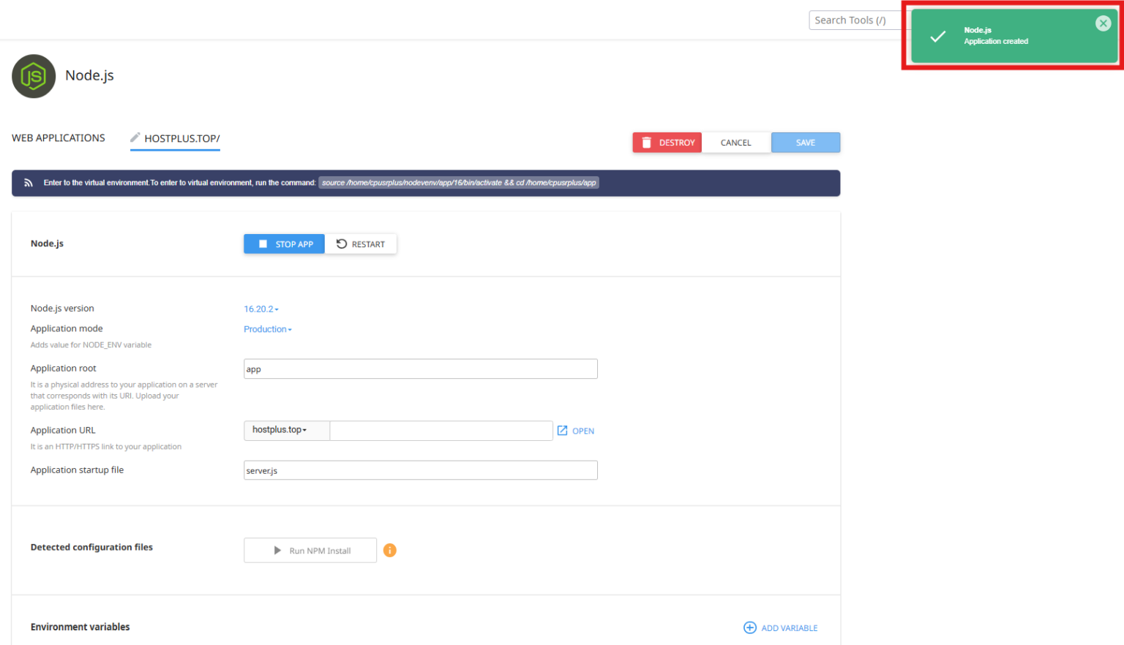Click the trash icon on Destroy button
Viewport: 1124px width, 645px height.
[646, 143]
